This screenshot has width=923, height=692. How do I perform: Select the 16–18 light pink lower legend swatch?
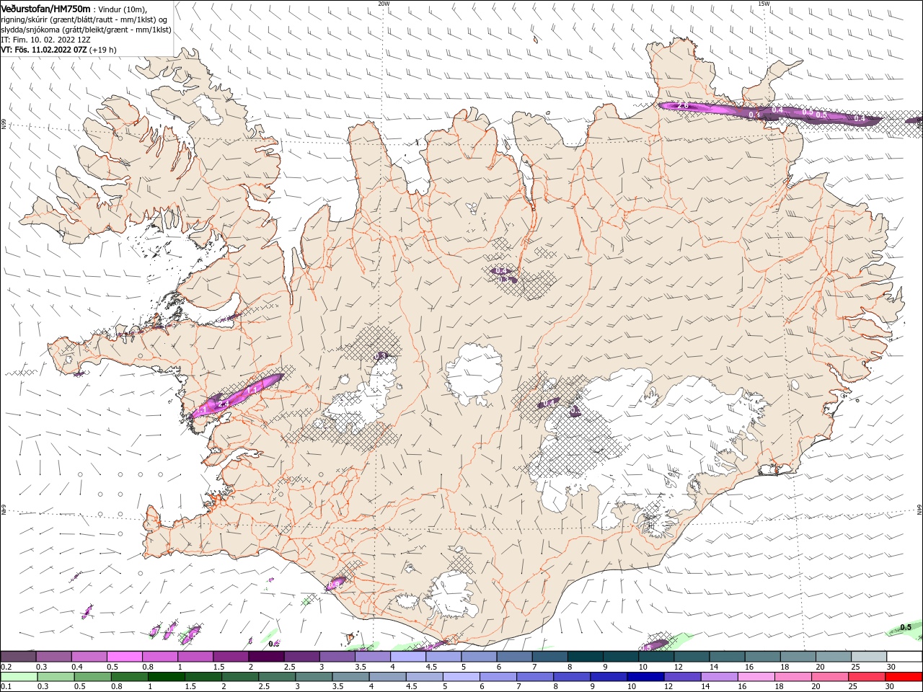[756, 677]
